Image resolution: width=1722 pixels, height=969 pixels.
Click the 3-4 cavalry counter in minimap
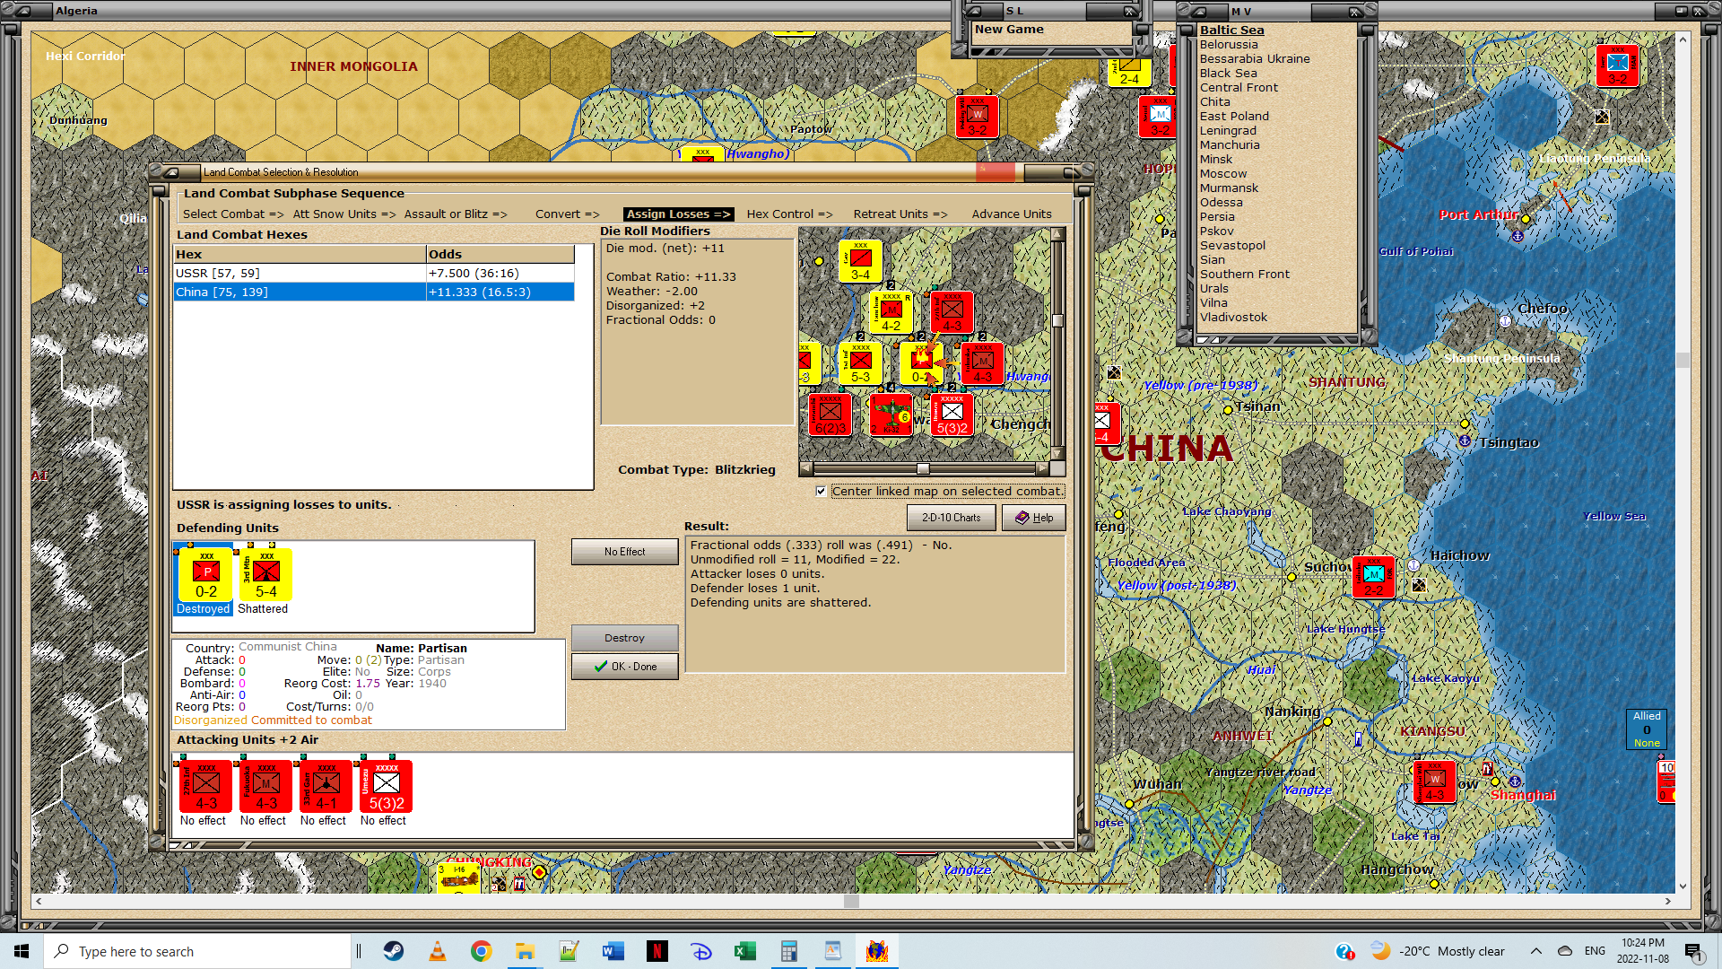[860, 261]
